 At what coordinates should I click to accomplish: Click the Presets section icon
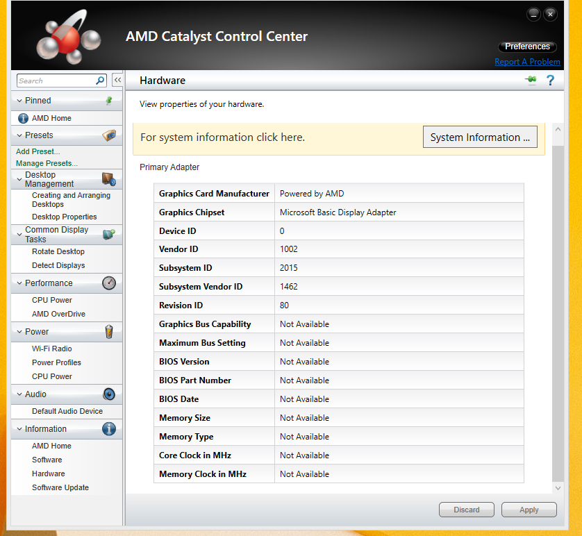(109, 135)
